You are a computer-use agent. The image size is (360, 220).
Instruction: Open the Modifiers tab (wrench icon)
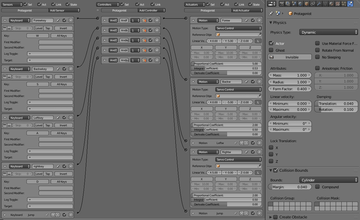point(319,4)
